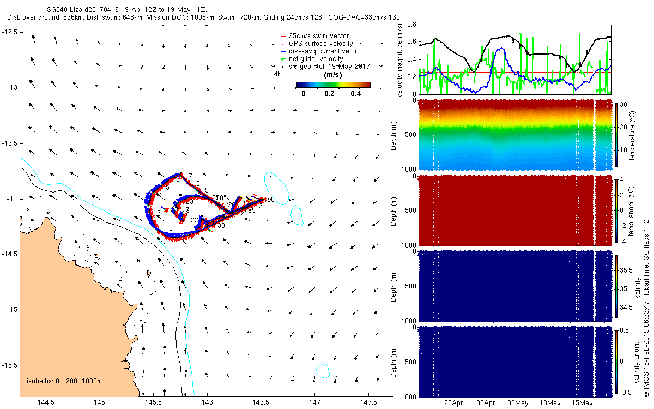Click the '30Apr' date tick on the time axis

[x=486, y=403]
